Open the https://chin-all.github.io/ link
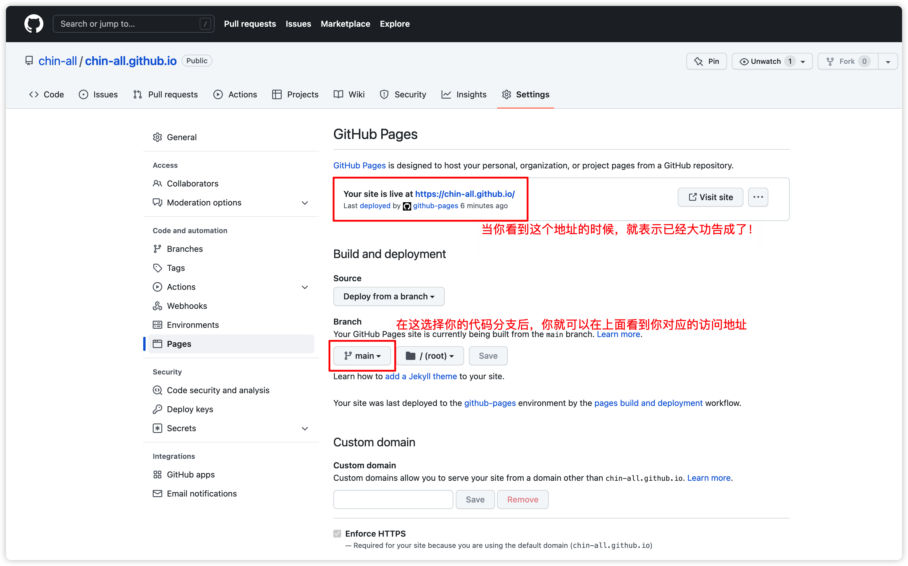The image size is (908, 566). [x=465, y=194]
